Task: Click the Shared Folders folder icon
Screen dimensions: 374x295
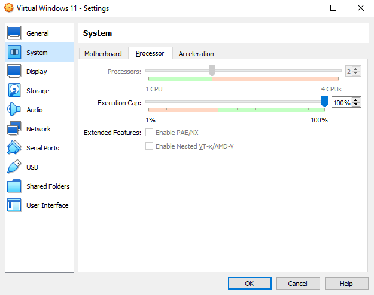Action: coord(14,186)
